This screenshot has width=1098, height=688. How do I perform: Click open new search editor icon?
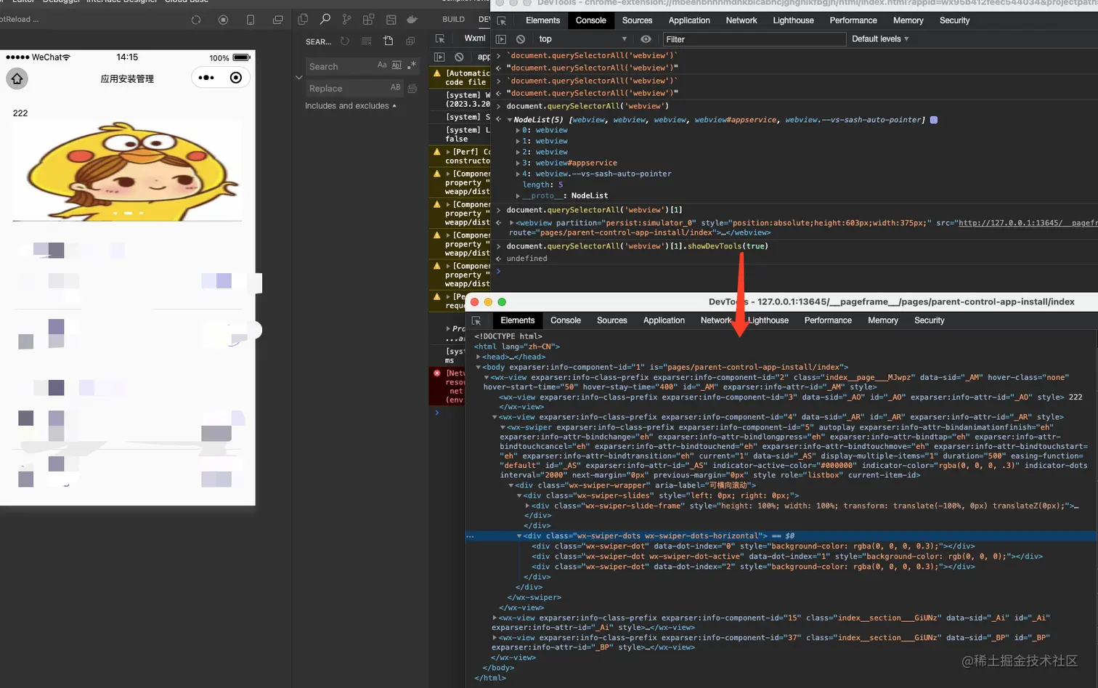389,41
